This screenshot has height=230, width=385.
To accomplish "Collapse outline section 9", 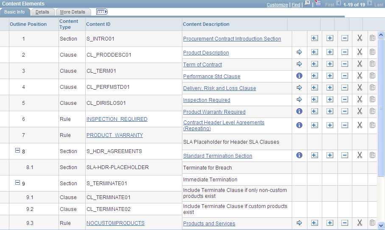I will click(x=17, y=183).
